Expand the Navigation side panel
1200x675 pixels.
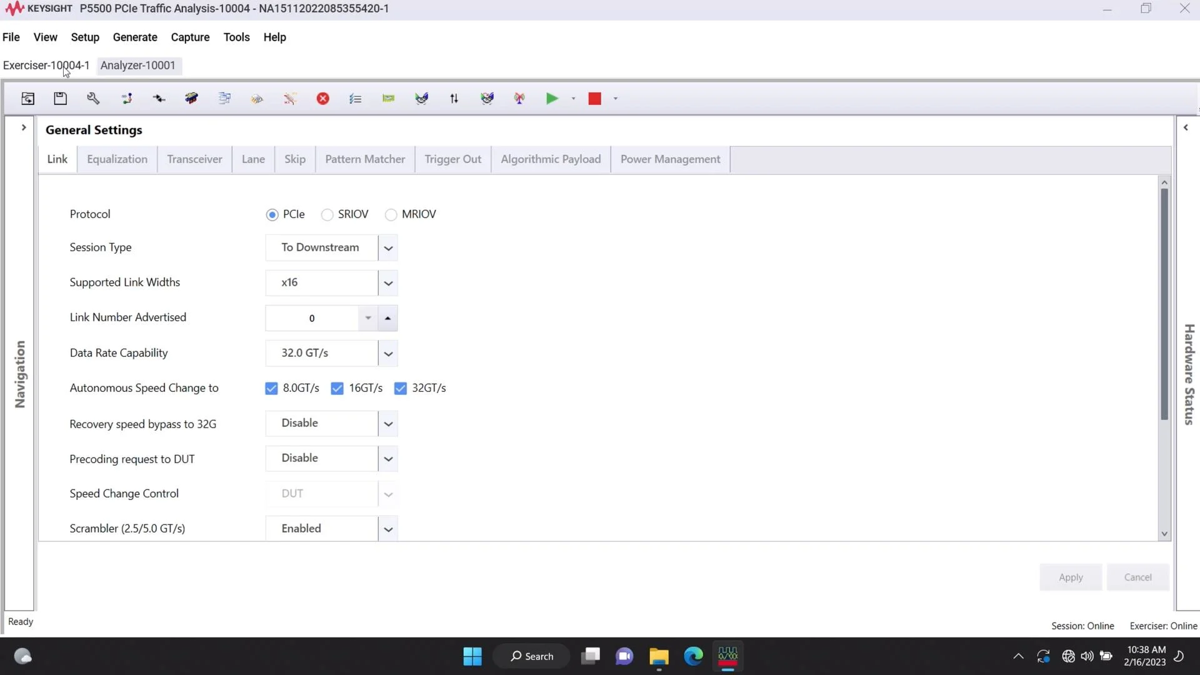(x=23, y=127)
